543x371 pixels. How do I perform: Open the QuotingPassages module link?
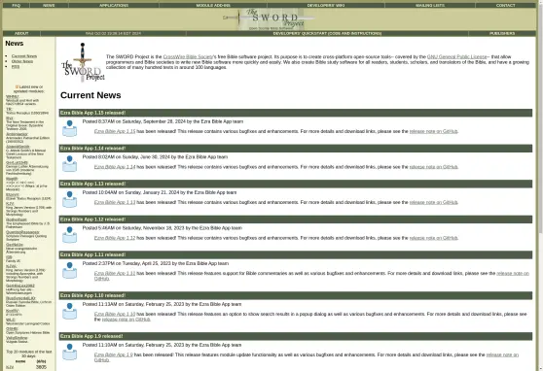click(x=22, y=232)
